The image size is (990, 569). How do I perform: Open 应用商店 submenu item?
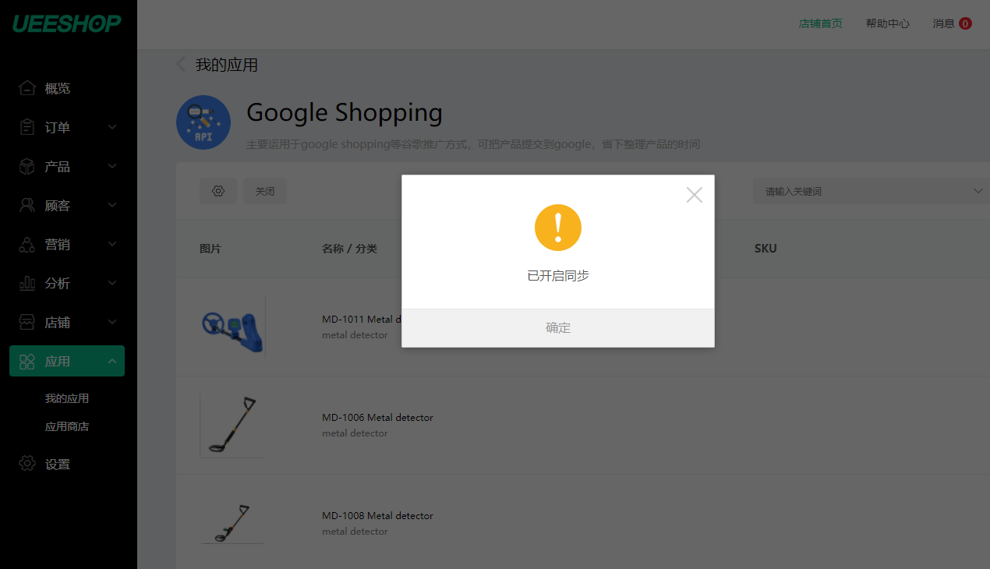point(67,426)
